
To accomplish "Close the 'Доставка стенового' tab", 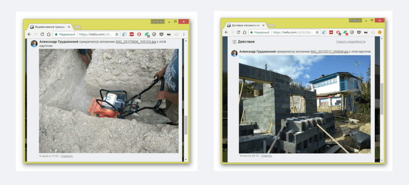I will (x=263, y=25).
